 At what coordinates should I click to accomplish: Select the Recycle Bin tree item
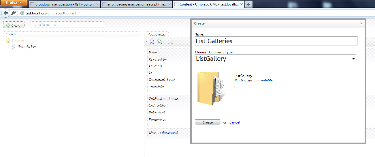[27, 47]
